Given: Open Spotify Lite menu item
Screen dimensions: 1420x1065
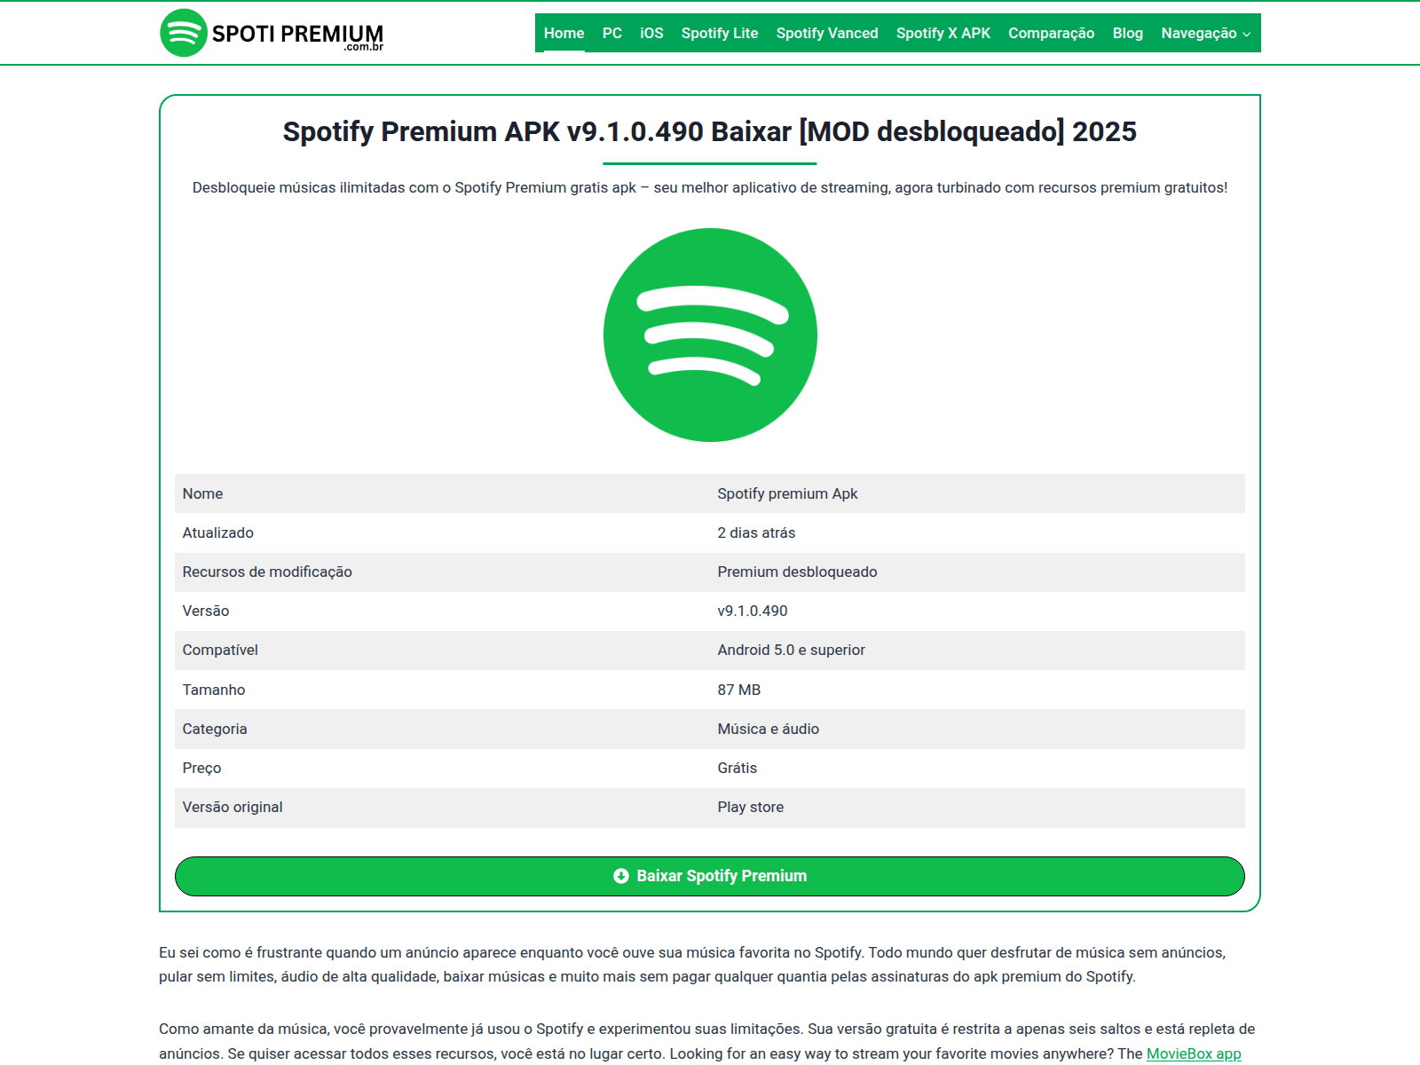Looking at the screenshot, I should pos(720,33).
